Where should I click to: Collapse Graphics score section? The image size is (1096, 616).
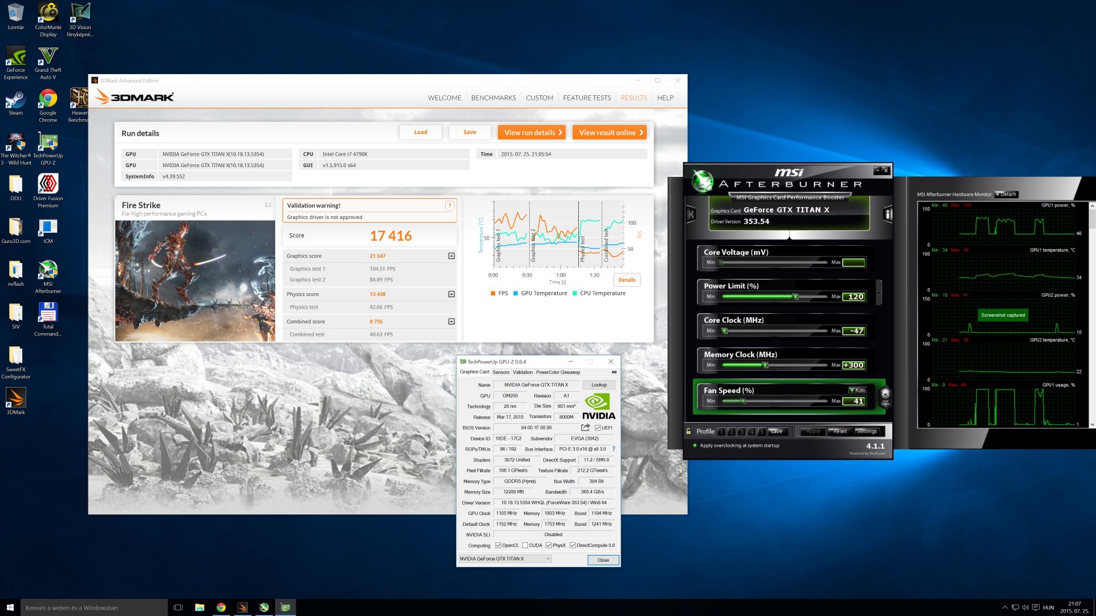point(452,256)
